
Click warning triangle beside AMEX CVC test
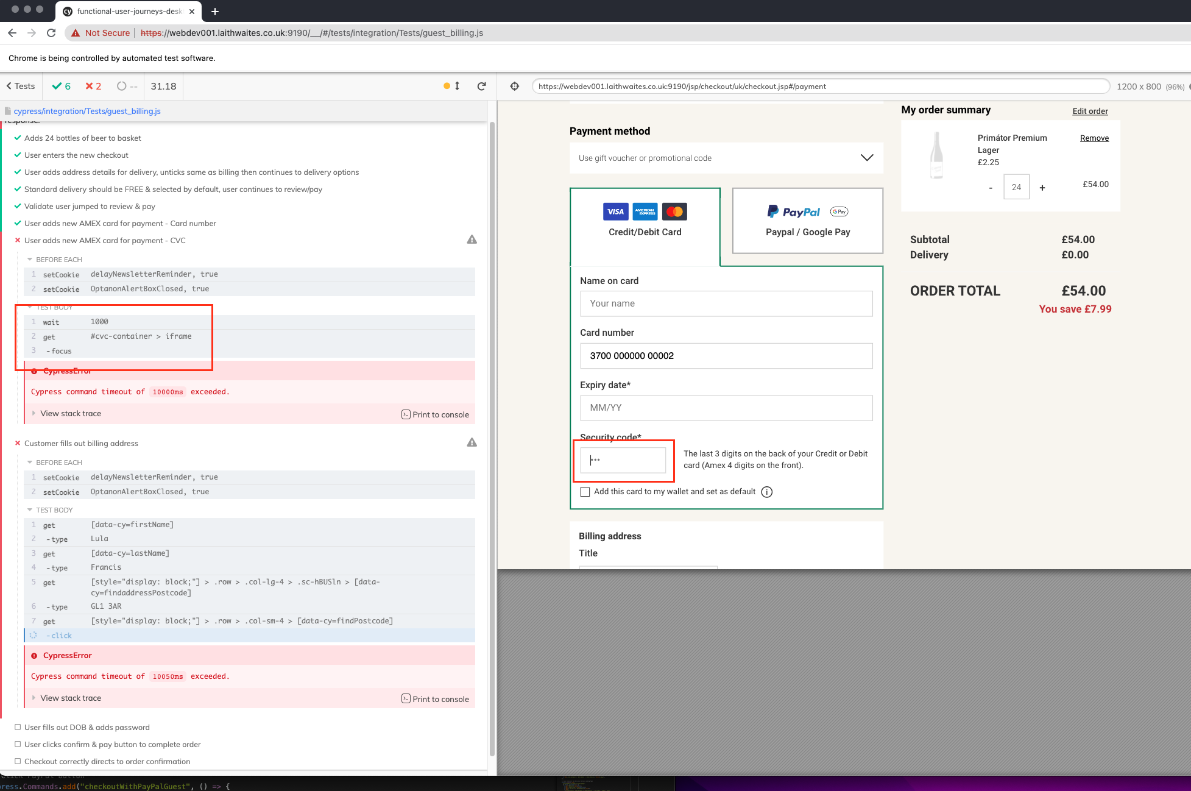pos(472,240)
